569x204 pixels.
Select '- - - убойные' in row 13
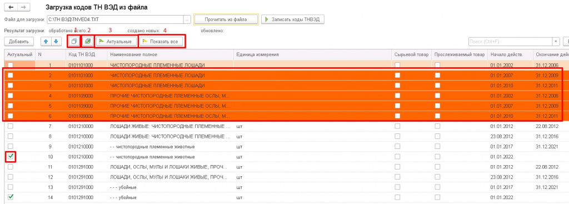pos(123,187)
